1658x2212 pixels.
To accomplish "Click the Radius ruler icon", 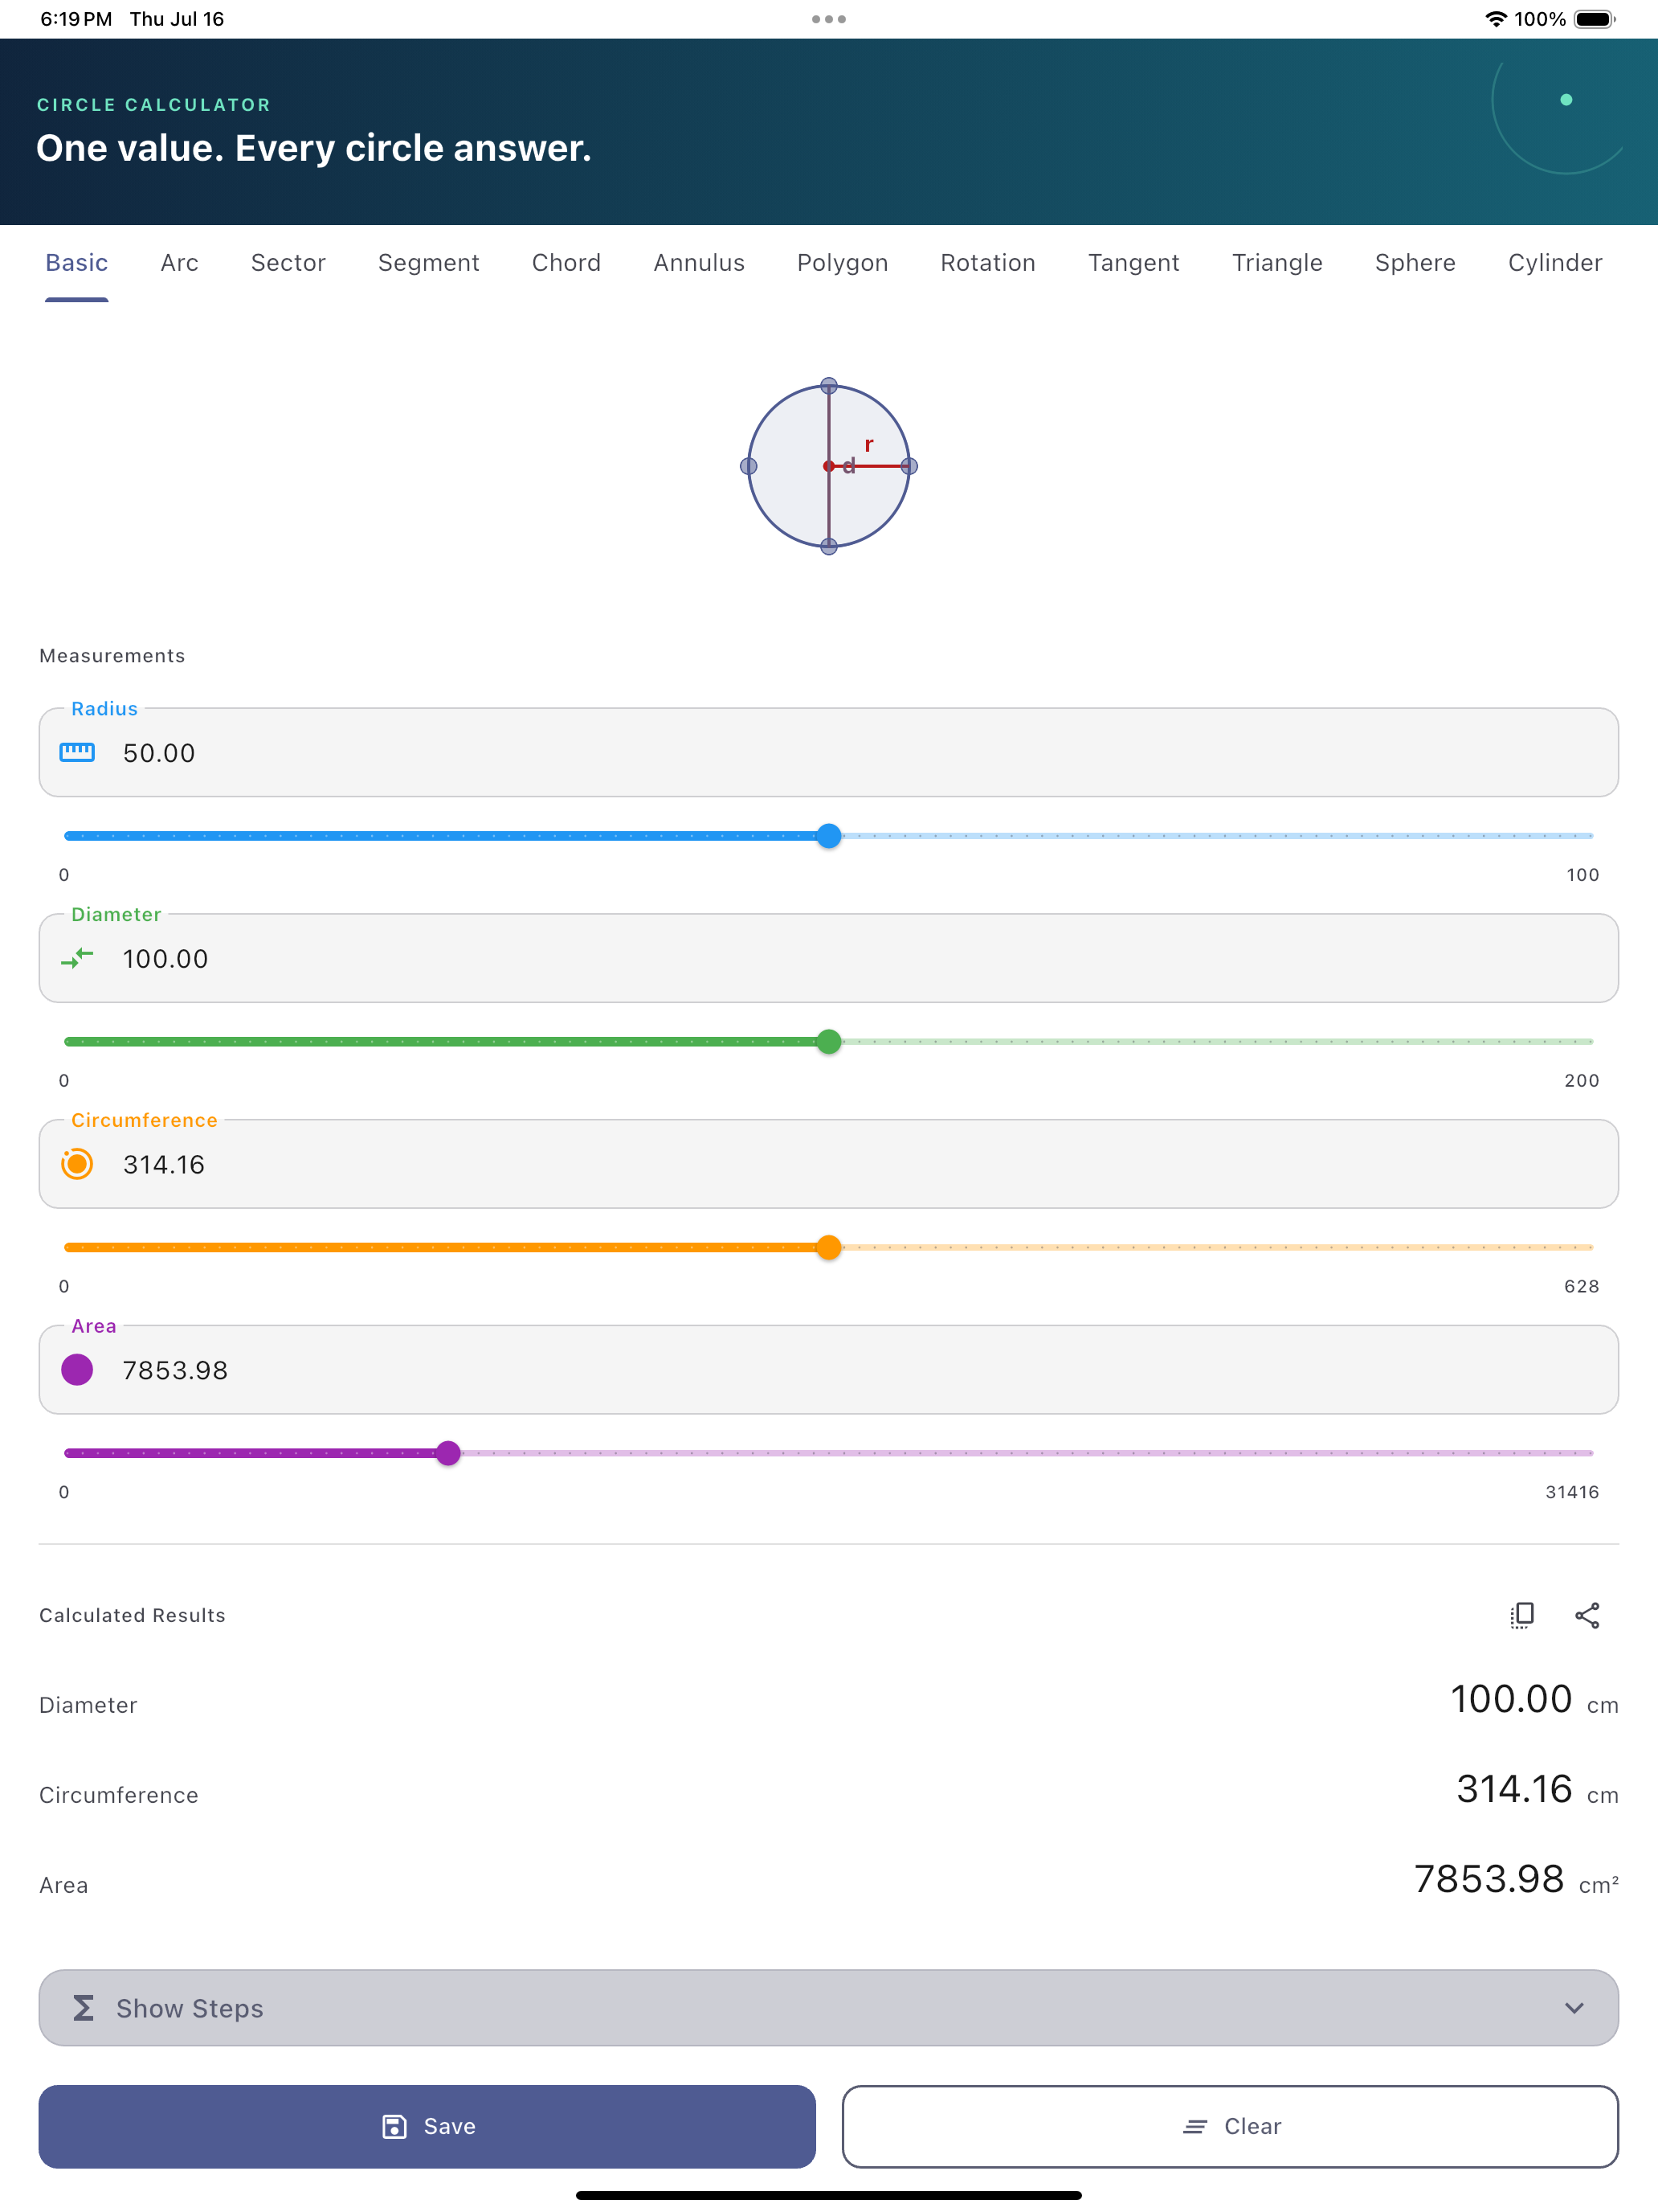I will tap(77, 753).
